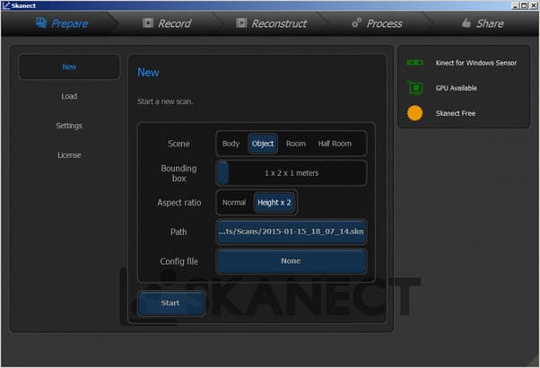Open the Reconstruct tab
The image size is (540, 368).
coord(272,23)
